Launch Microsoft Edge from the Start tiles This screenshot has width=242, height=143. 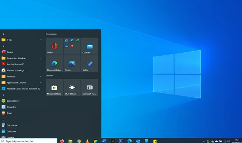tap(54, 64)
